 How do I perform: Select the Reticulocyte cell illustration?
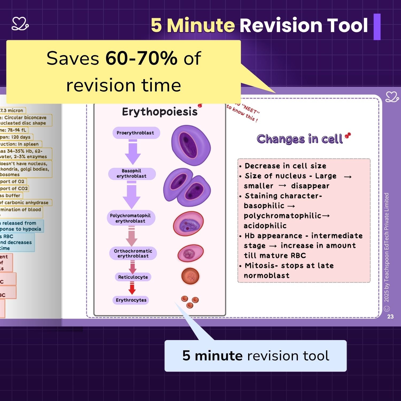click(190, 276)
